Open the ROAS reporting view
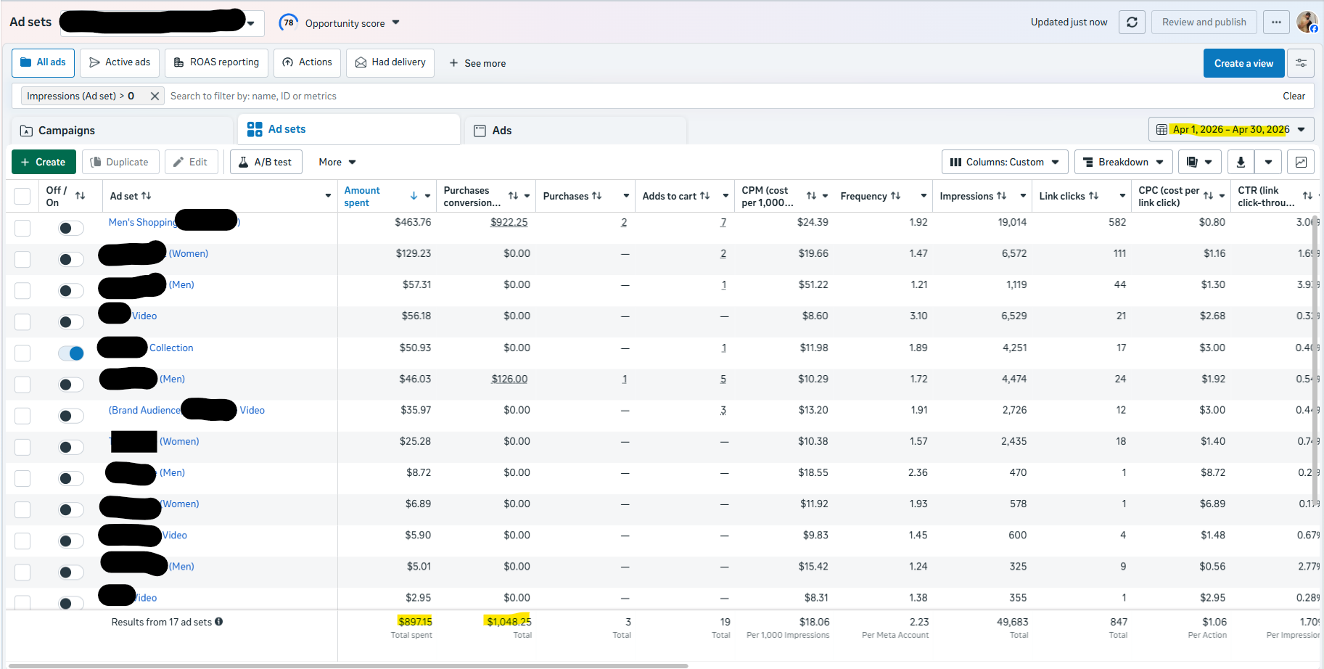Image resolution: width=1324 pixels, height=669 pixels. pos(216,62)
